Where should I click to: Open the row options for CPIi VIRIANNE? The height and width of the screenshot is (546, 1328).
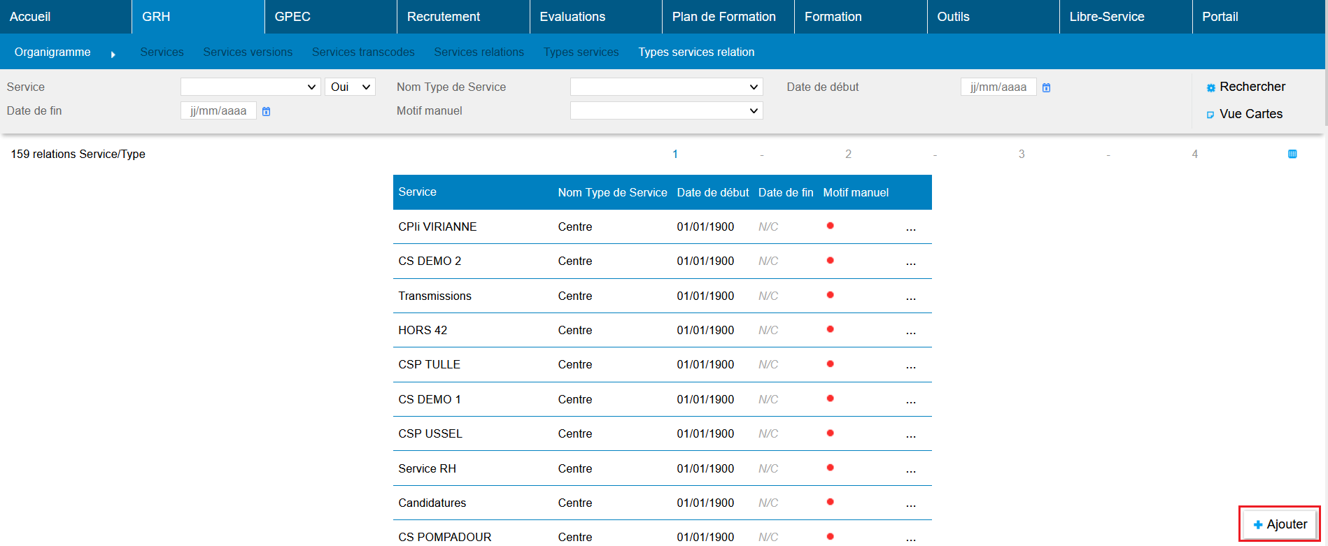pos(910,228)
